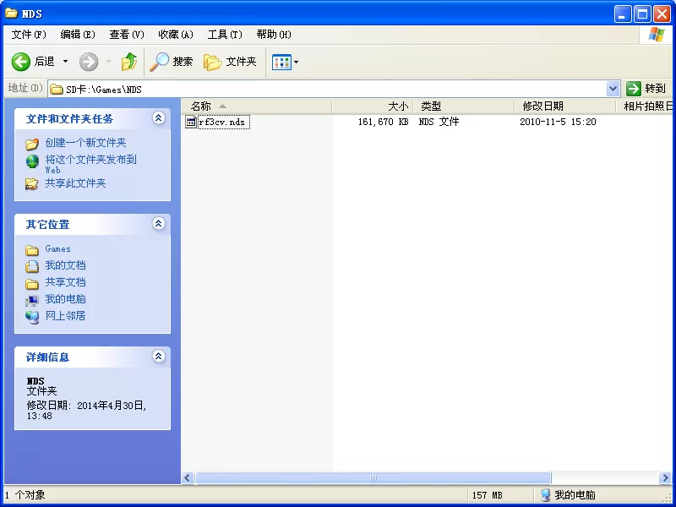
Task: Click the NDS folder icon in title bar
Action: click(x=11, y=13)
